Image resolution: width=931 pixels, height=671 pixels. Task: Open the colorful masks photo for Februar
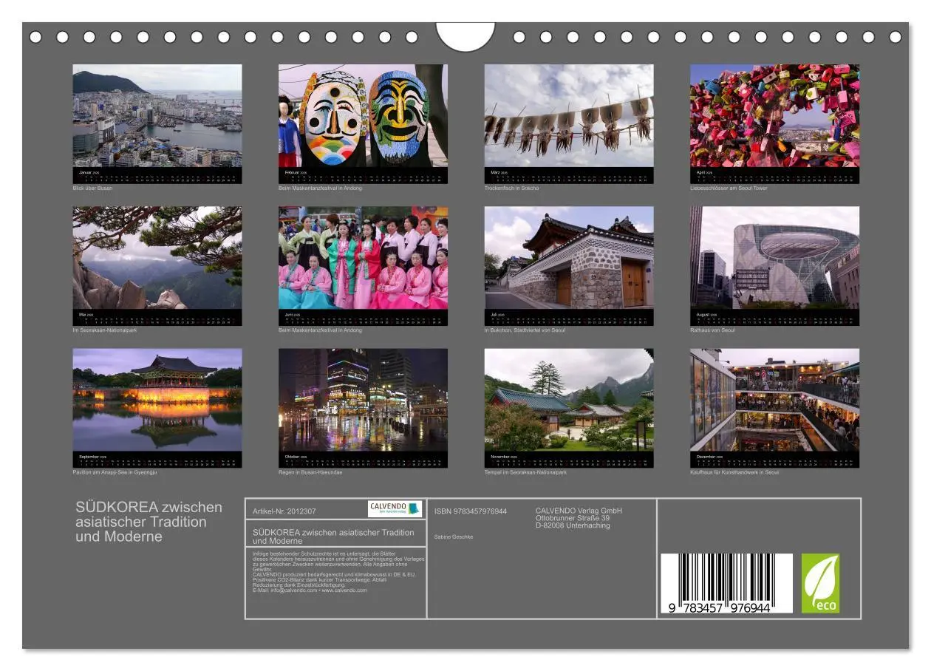tap(363, 115)
